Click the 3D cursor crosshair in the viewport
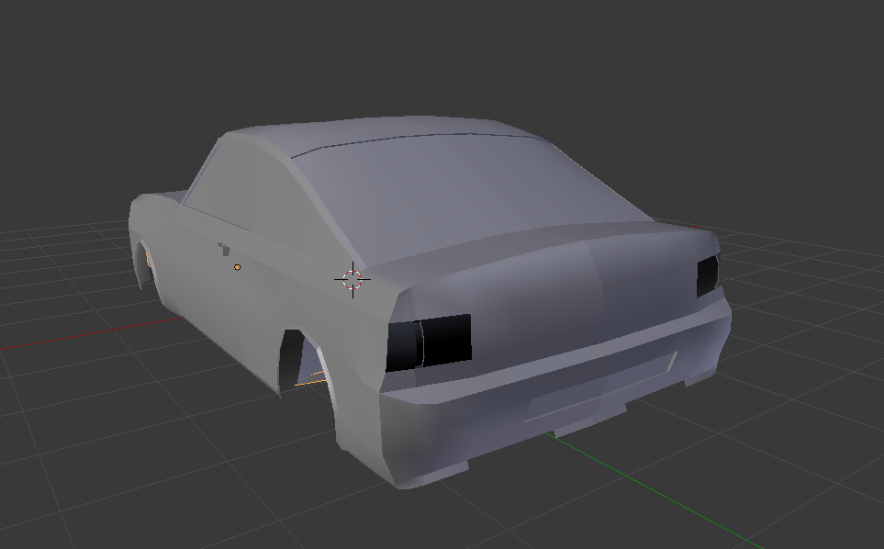Image resolution: width=884 pixels, height=549 pixels. pos(352,280)
